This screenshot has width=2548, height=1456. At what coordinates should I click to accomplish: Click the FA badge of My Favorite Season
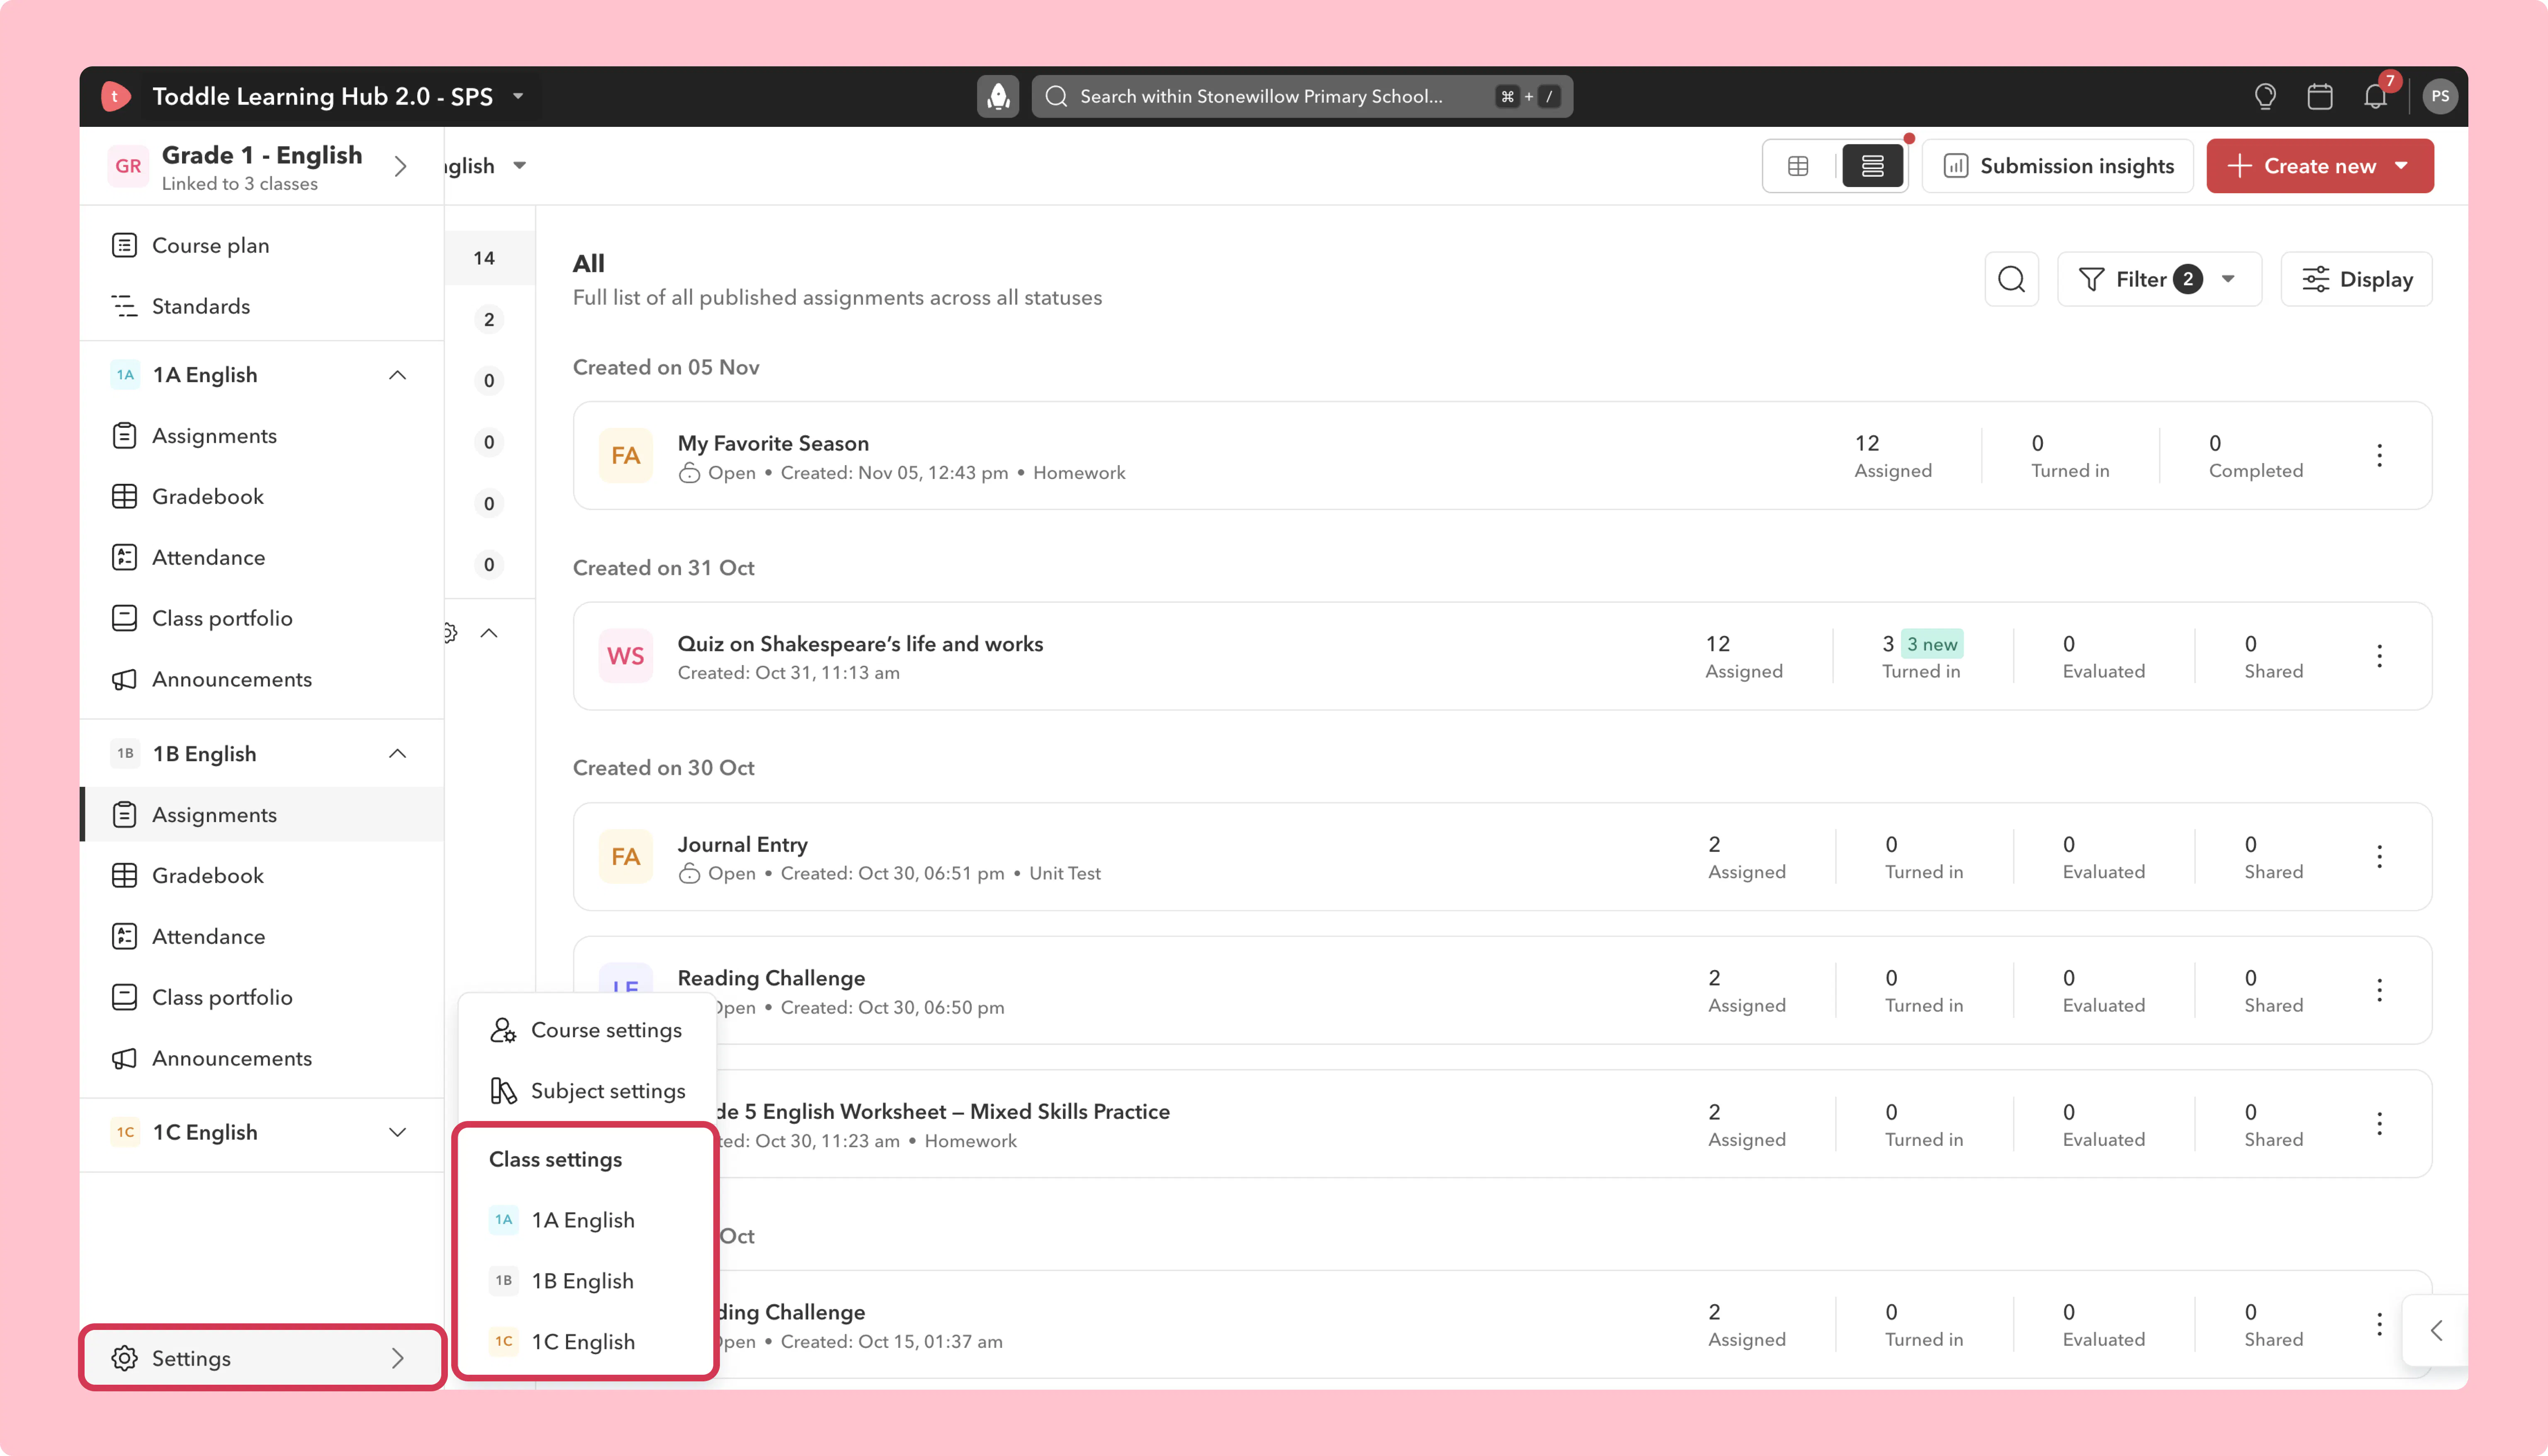click(x=626, y=456)
